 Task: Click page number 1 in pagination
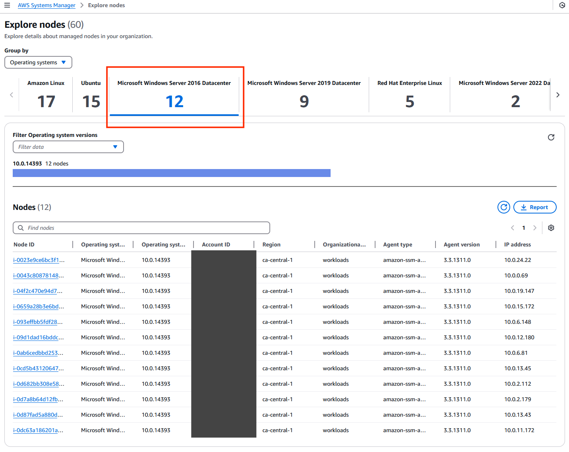pyautogui.click(x=524, y=228)
